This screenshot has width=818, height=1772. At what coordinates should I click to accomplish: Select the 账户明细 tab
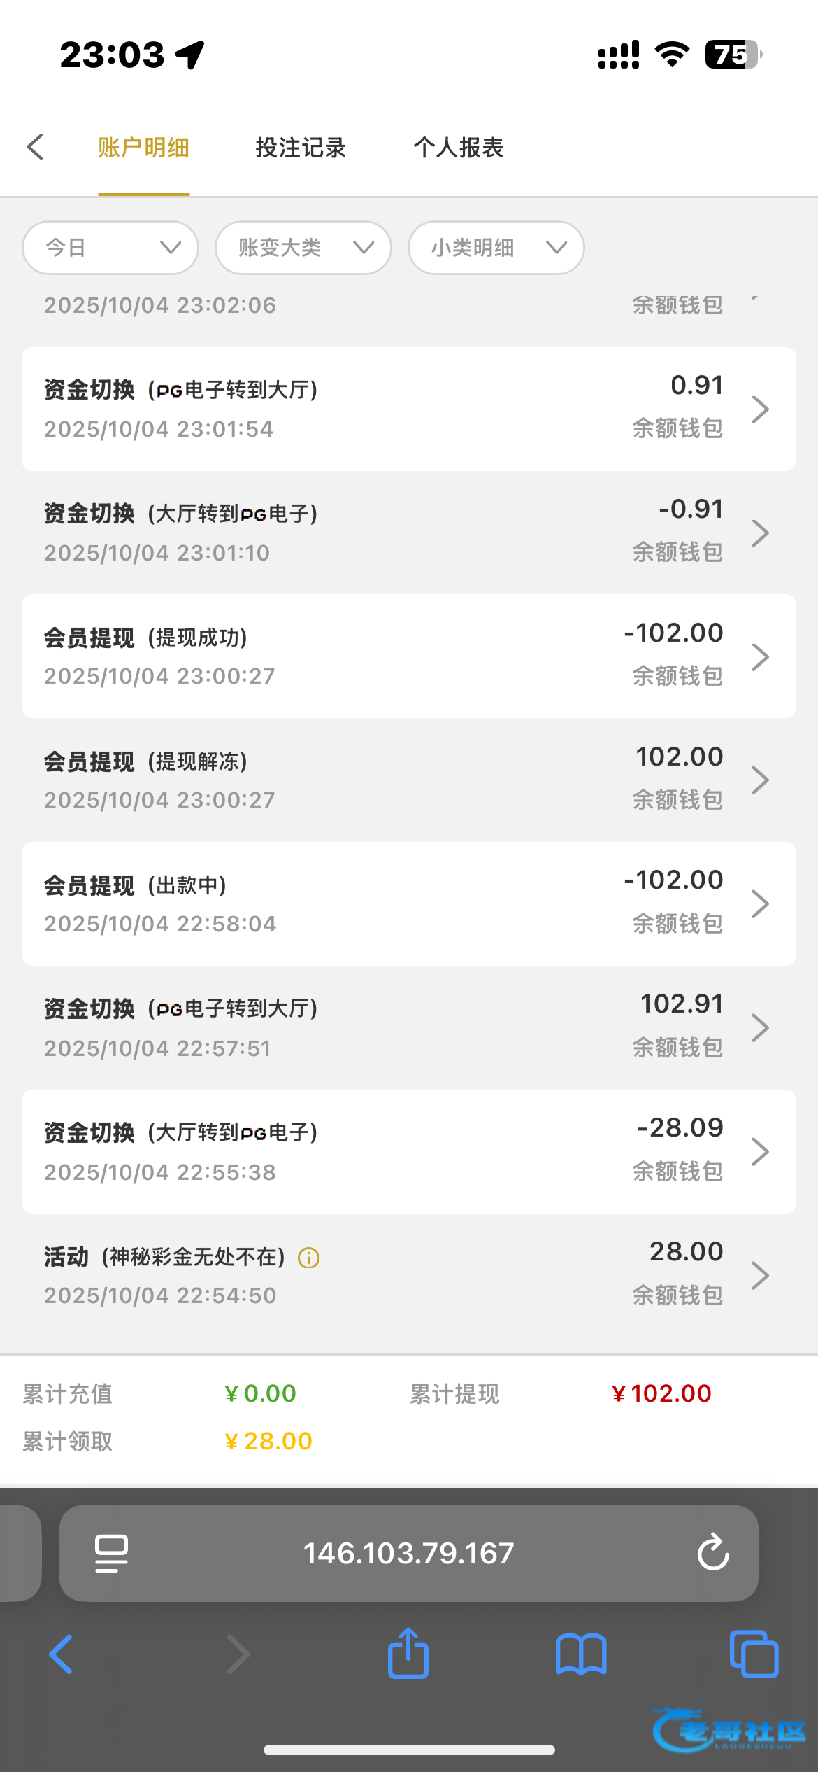click(x=143, y=148)
